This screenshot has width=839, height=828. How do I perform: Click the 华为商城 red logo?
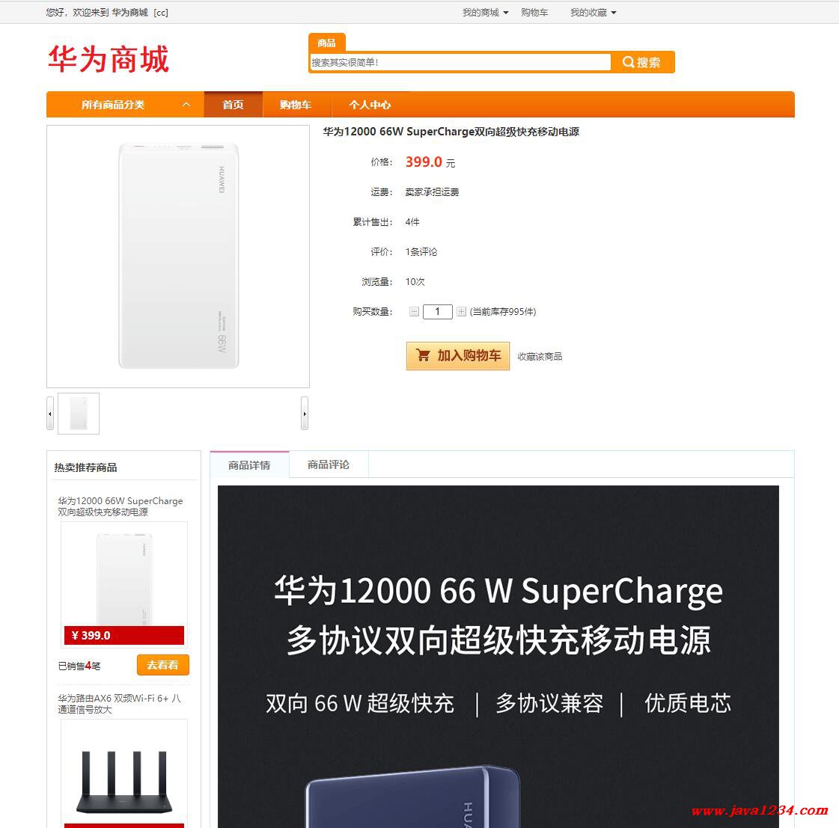click(109, 59)
